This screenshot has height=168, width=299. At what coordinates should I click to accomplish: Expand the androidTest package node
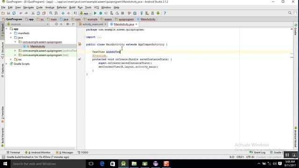[15, 51]
